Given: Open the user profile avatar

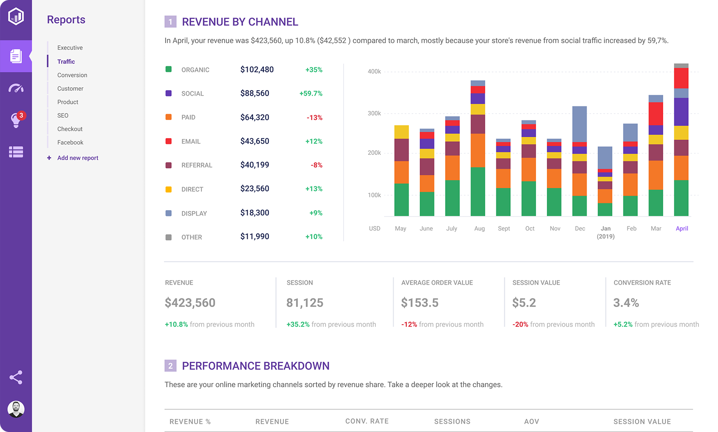Looking at the screenshot, I should point(16,409).
